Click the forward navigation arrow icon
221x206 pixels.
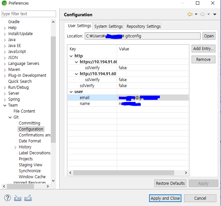point(203,14)
